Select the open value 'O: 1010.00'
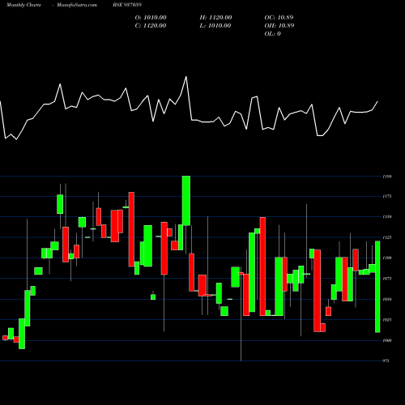This screenshot has height=405, width=405. (151, 18)
